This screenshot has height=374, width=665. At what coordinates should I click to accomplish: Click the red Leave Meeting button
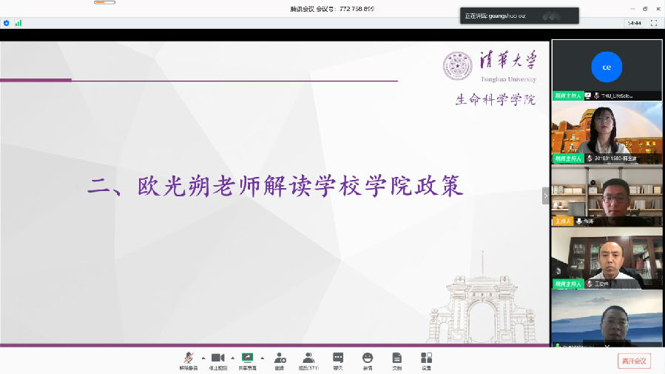[634, 361]
